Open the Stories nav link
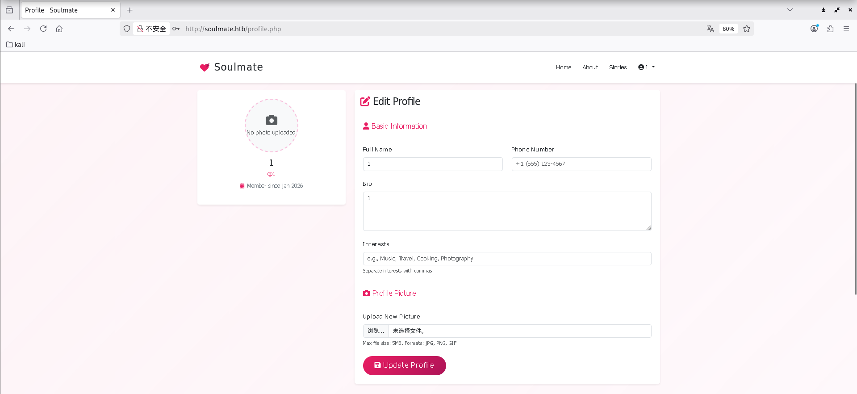This screenshot has width=857, height=394. coord(618,67)
